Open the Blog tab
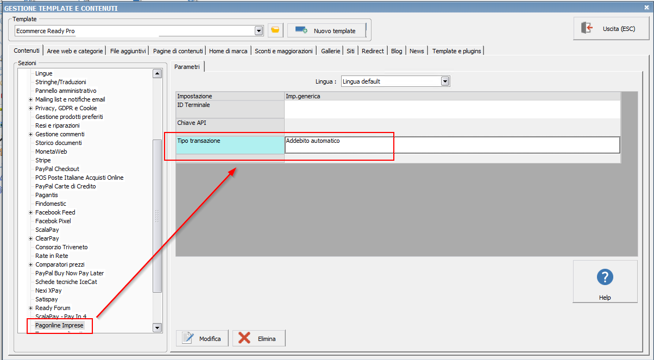Screen dimensions: 654x360 pyautogui.click(x=397, y=51)
